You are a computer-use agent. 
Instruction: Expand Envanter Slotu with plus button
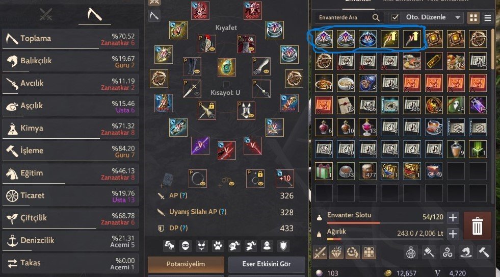[x=453, y=217]
